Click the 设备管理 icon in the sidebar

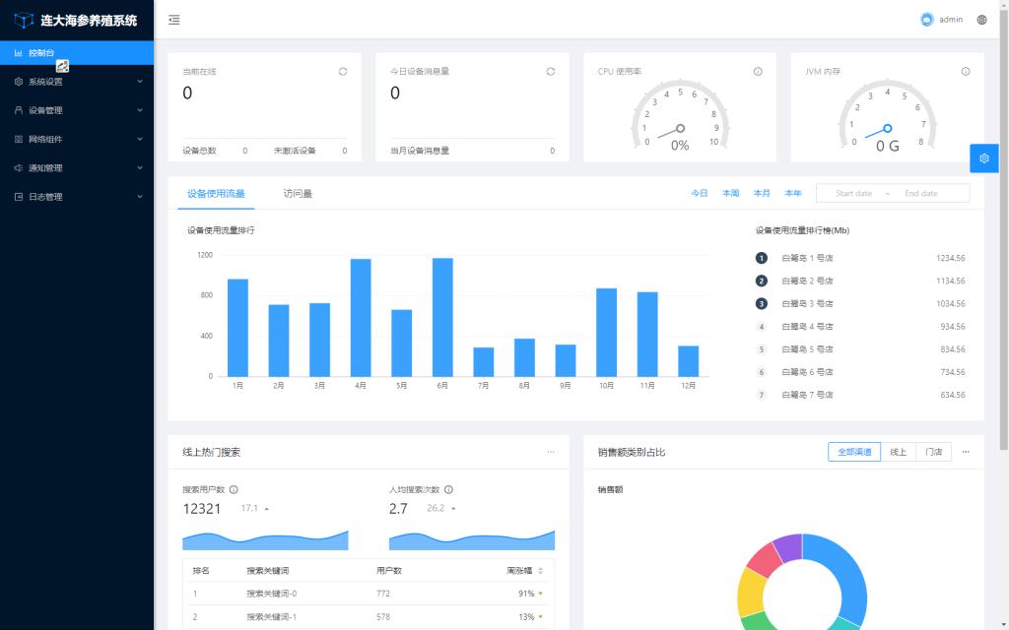pyautogui.click(x=19, y=110)
